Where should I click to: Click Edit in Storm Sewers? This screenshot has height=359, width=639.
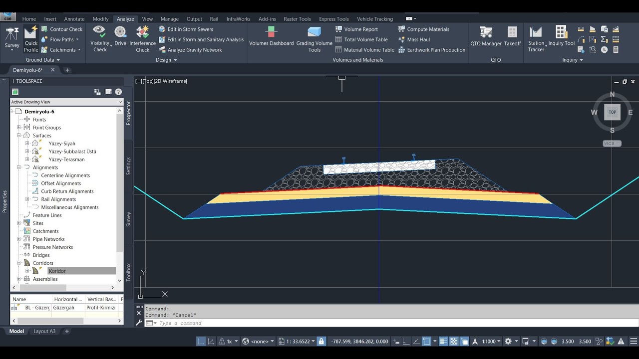[186, 29]
